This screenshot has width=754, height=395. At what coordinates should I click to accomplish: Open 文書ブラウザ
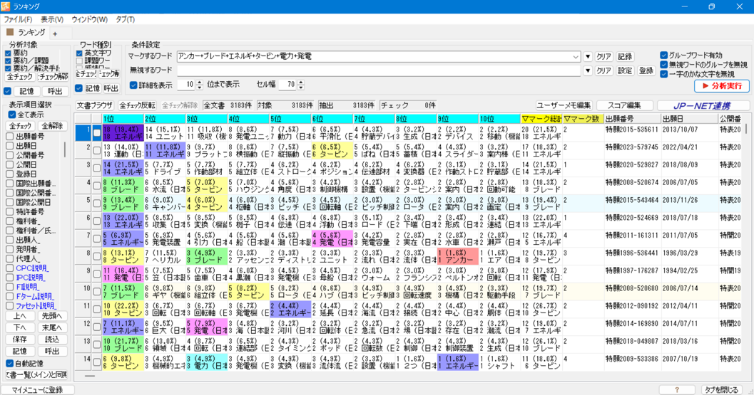[95, 105]
